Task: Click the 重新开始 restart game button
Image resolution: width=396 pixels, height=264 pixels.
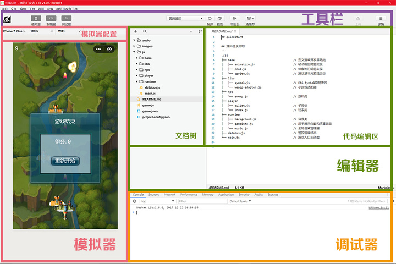Action: click(x=65, y=161)
